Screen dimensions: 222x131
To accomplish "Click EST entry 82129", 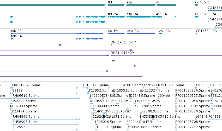I will (x=17, y=90).
